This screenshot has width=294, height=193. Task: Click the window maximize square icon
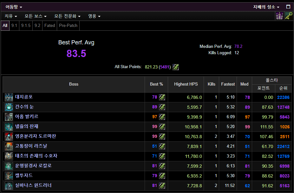point(288,7)
